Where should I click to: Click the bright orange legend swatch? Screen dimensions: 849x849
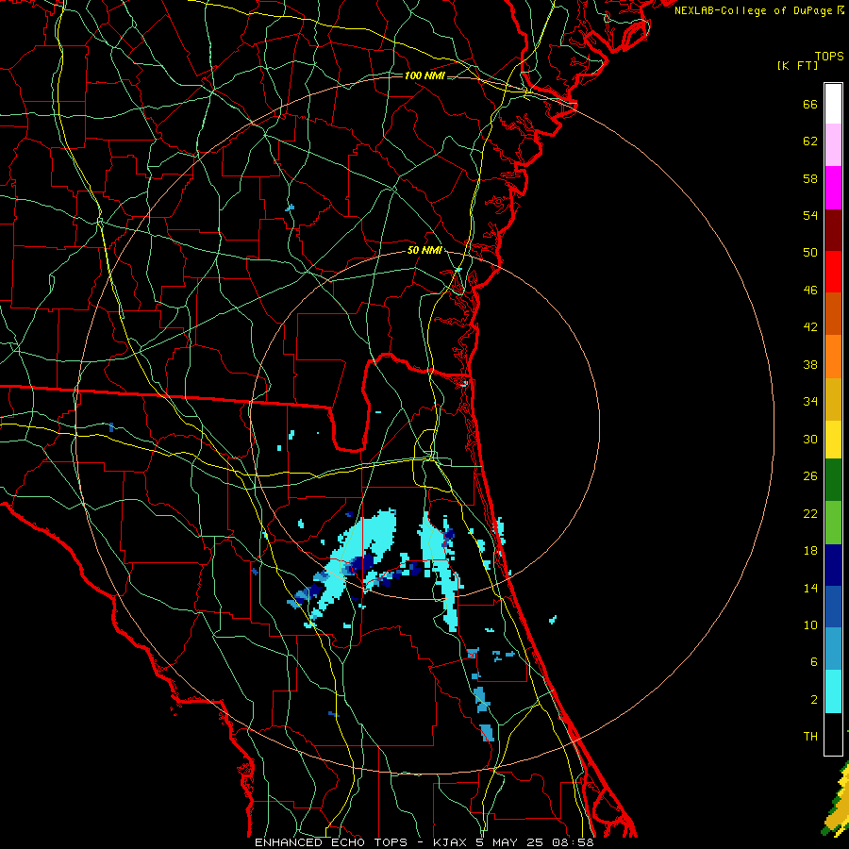(833, 357)
